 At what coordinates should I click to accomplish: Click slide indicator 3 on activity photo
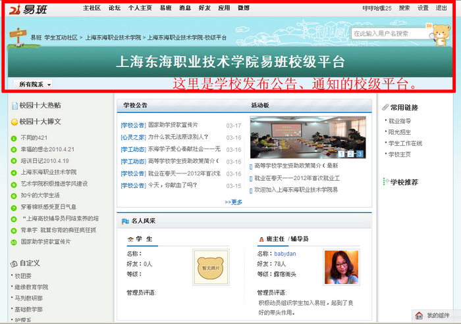click(360, 154)
